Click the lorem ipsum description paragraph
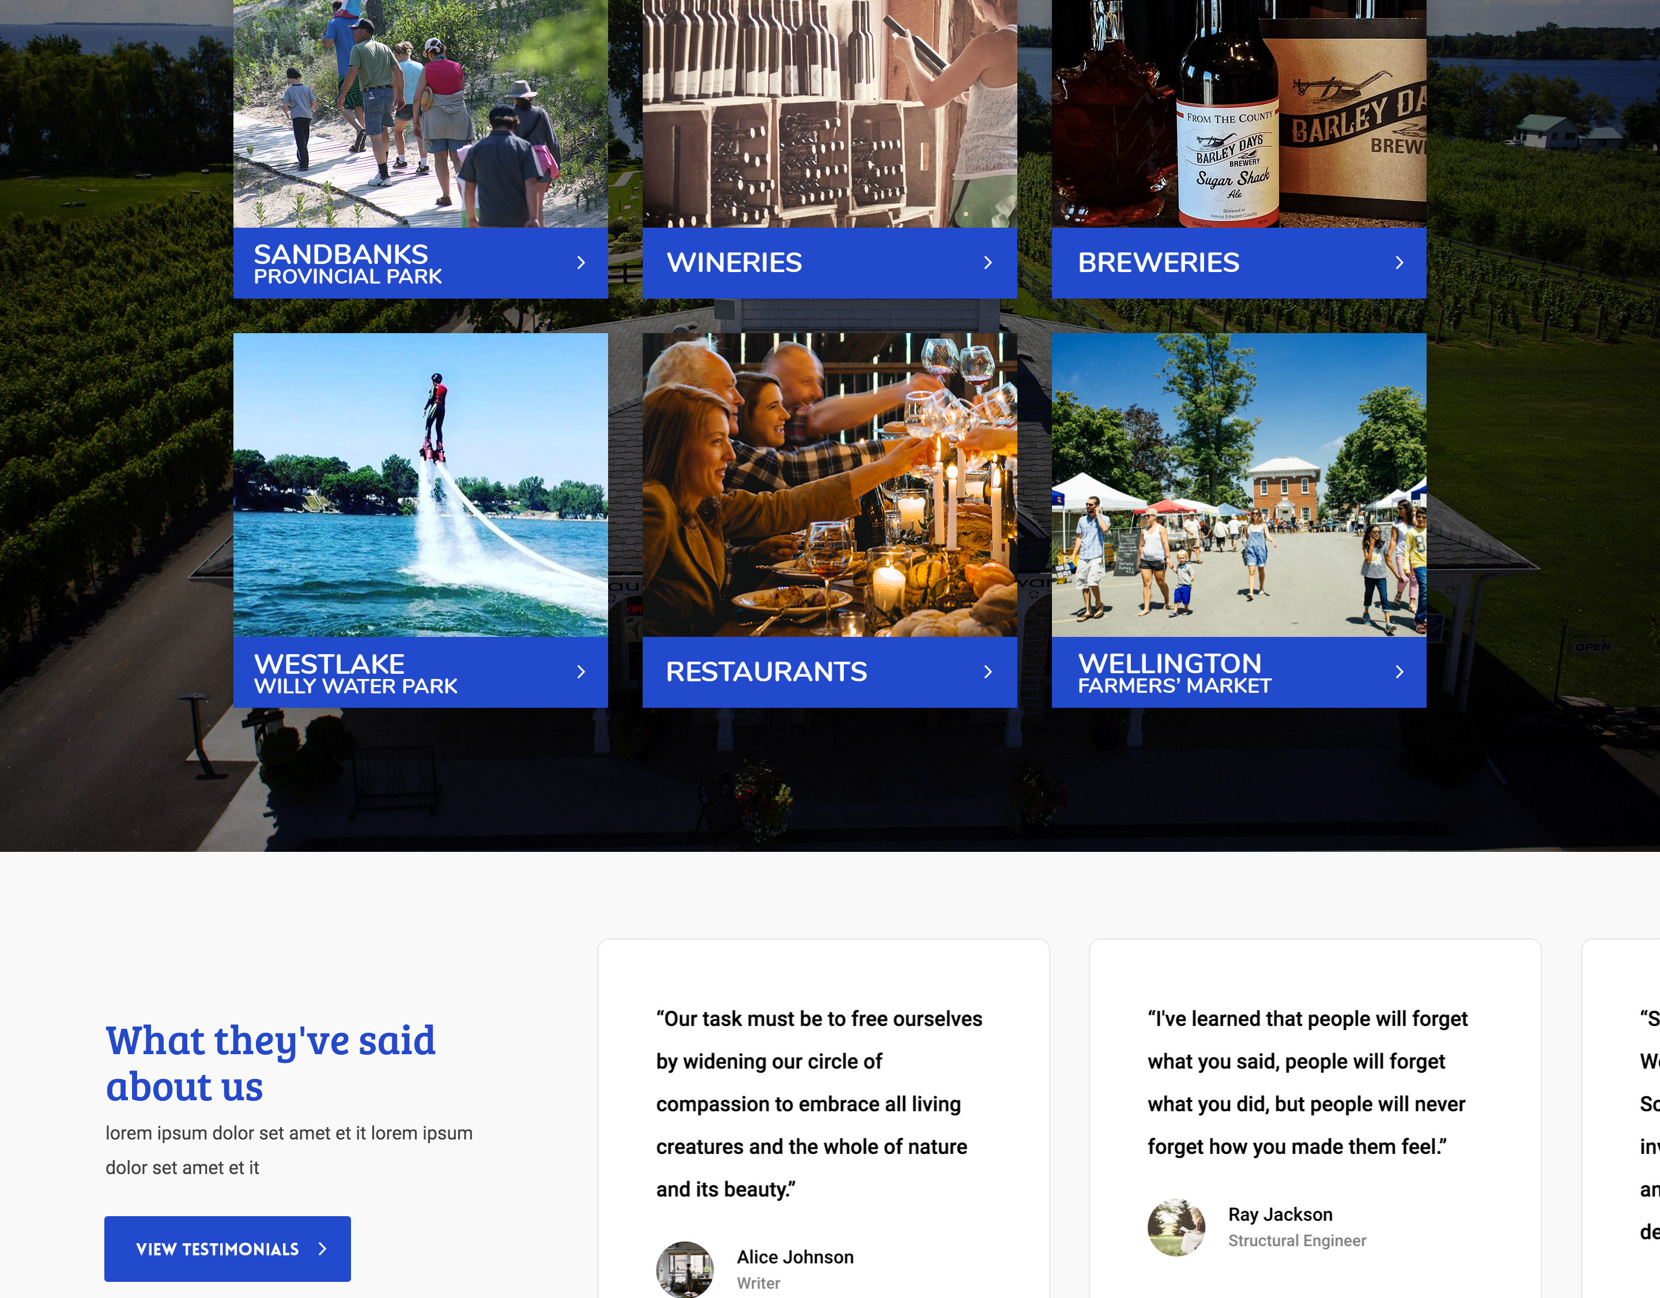 point(289,1150)
